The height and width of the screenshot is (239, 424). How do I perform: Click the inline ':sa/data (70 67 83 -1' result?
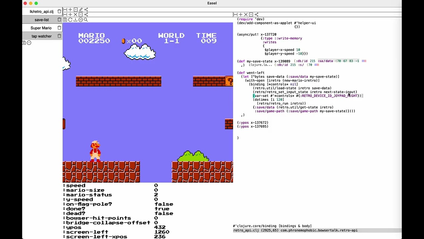[338, 61]
